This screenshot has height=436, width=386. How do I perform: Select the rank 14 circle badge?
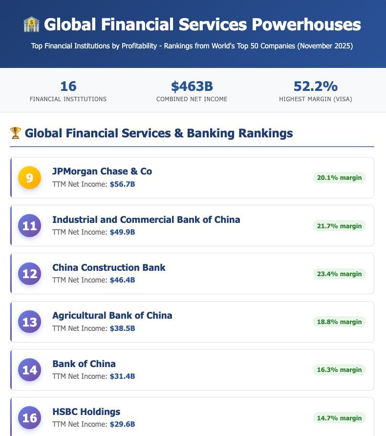tap(30, 370)
